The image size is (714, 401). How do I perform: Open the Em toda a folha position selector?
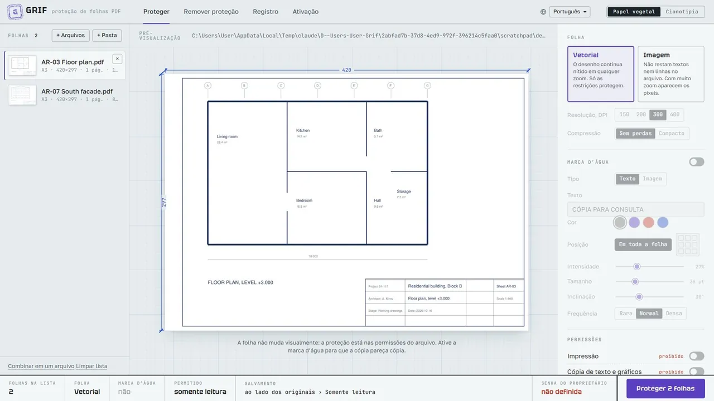pyautogui.click(x=643, y=244)
